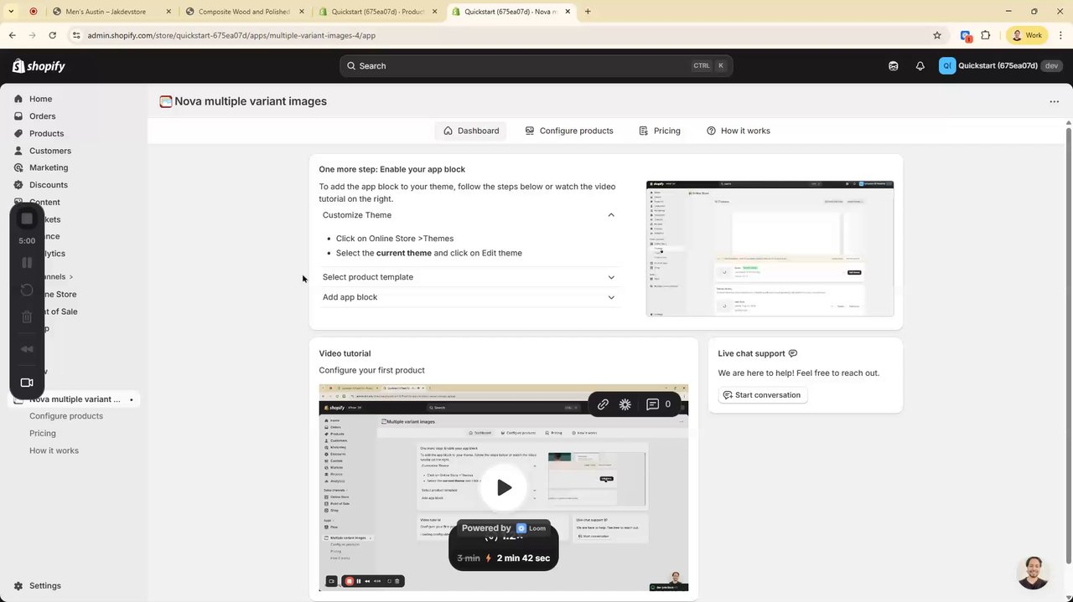Play the video tutorial
1073x602 pixels.
504,487
